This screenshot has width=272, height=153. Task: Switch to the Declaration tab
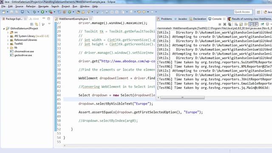click(x=198, y=19)
